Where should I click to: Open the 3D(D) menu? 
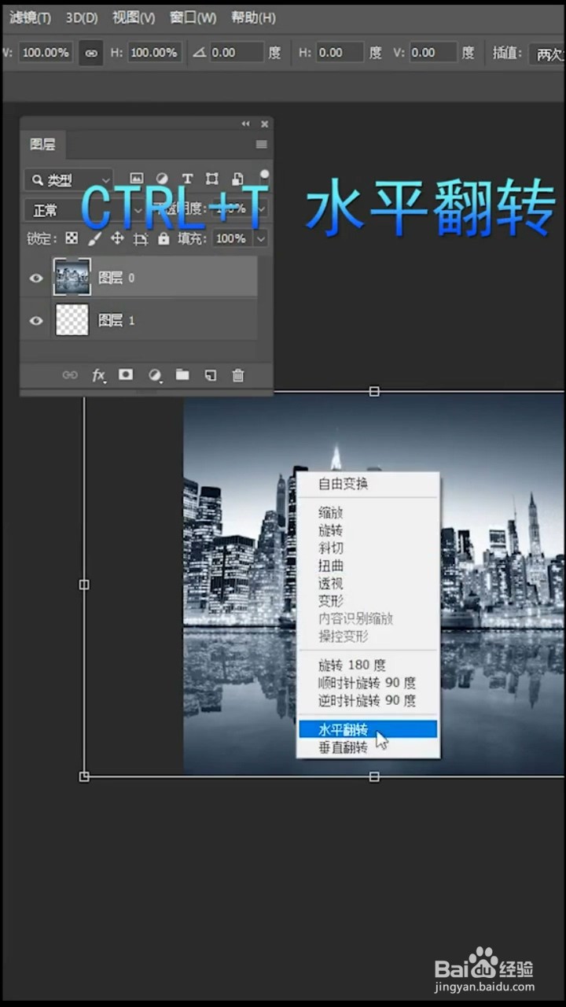[82, 17]
